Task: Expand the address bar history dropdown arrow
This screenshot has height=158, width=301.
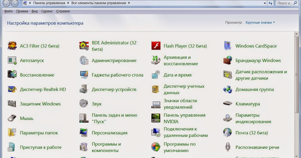Action: tap(265, 3)
